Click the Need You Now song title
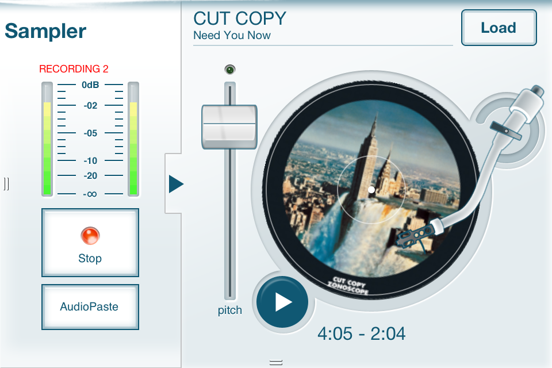Viewport: 552px width, 368px height. pyautogui.click(x=232, y=35)
